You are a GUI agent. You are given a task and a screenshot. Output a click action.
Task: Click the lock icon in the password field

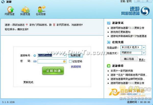pos(65,61)
